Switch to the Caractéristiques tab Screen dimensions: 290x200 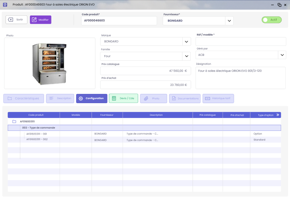pos(24,98)
